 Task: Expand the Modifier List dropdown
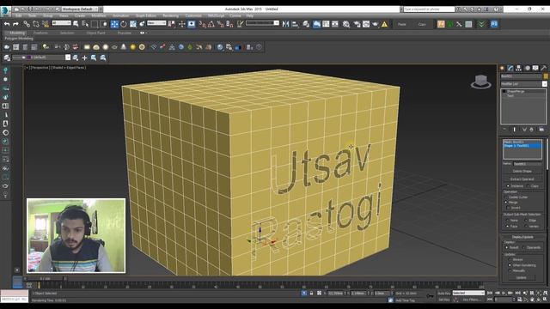(544, 84)
